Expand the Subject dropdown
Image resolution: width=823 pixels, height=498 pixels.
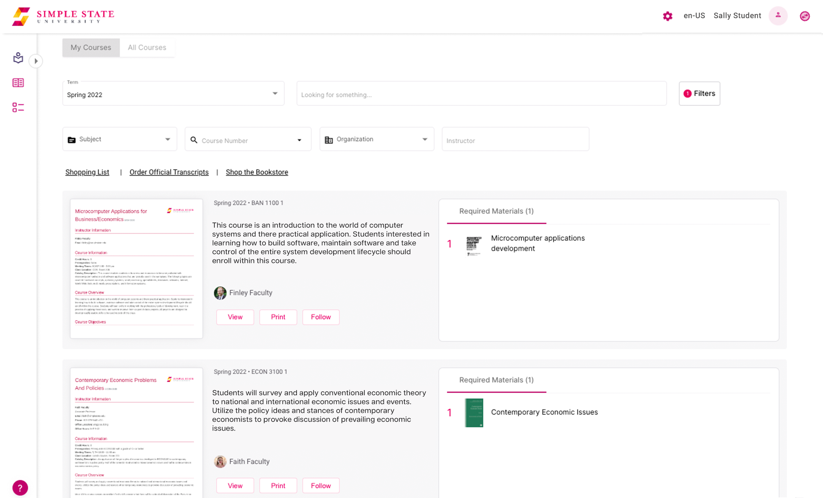click(x=168, y=139)
